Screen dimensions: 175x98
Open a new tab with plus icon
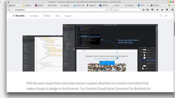tap(169, 5)
